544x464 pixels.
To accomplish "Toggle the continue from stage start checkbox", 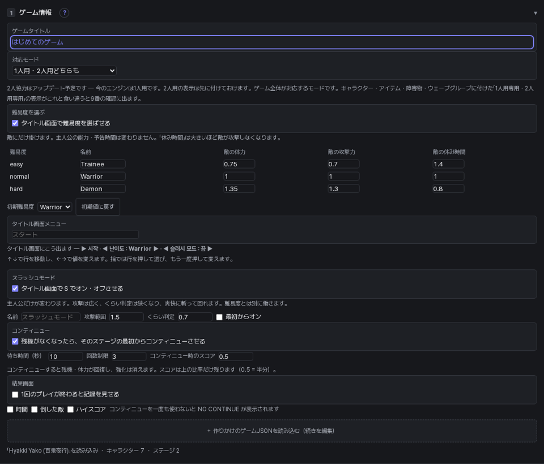I will 15,341.
